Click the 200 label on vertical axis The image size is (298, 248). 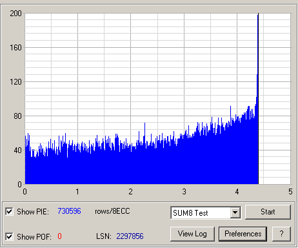point(15,14)
